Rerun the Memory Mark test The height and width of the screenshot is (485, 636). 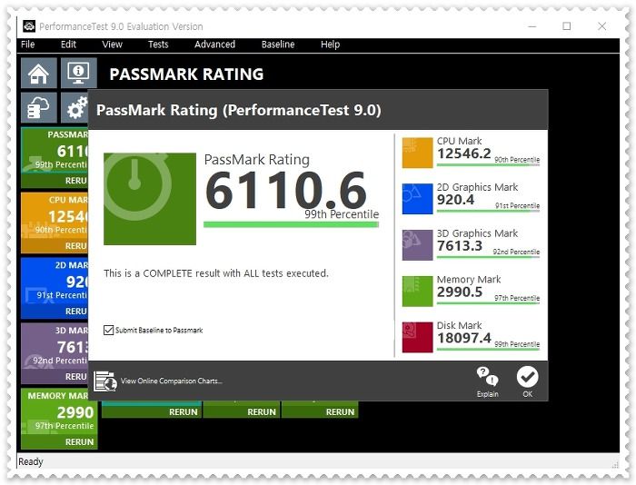59,441
